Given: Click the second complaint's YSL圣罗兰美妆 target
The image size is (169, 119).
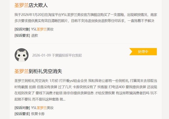Looking at the screenshot, I should coord(42,108).
